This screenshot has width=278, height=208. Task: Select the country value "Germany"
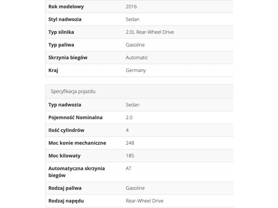[135, 70]
